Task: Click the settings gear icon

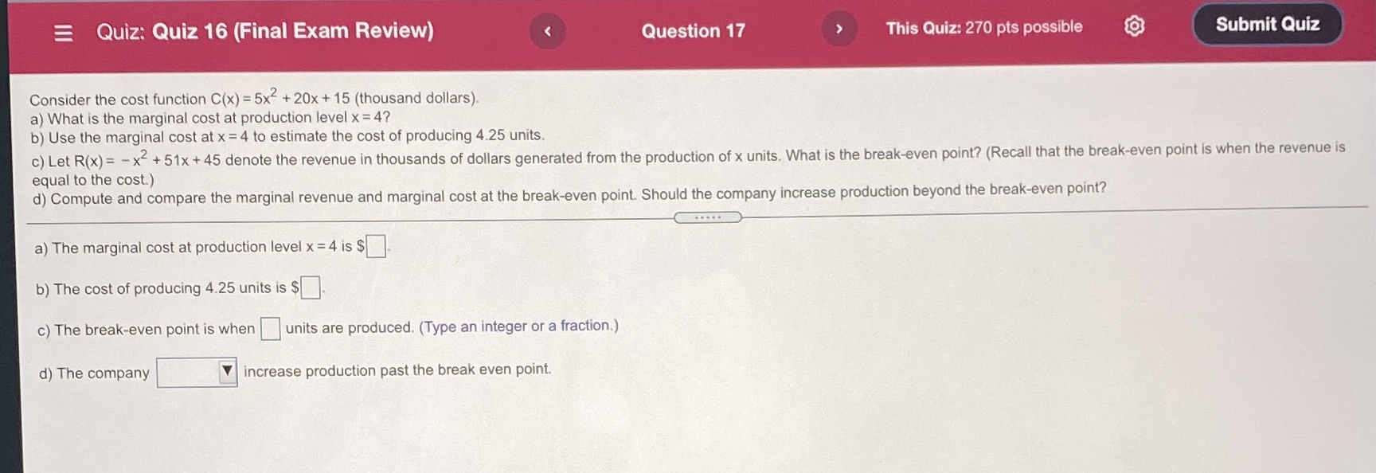Action: [x=1134, y=25]
